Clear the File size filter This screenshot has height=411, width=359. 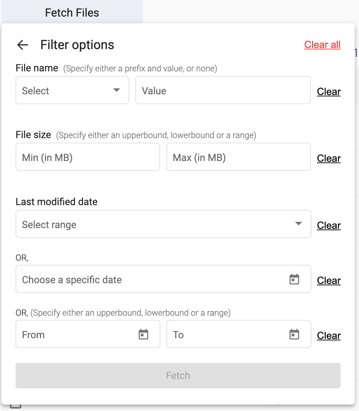click(329, 159)
